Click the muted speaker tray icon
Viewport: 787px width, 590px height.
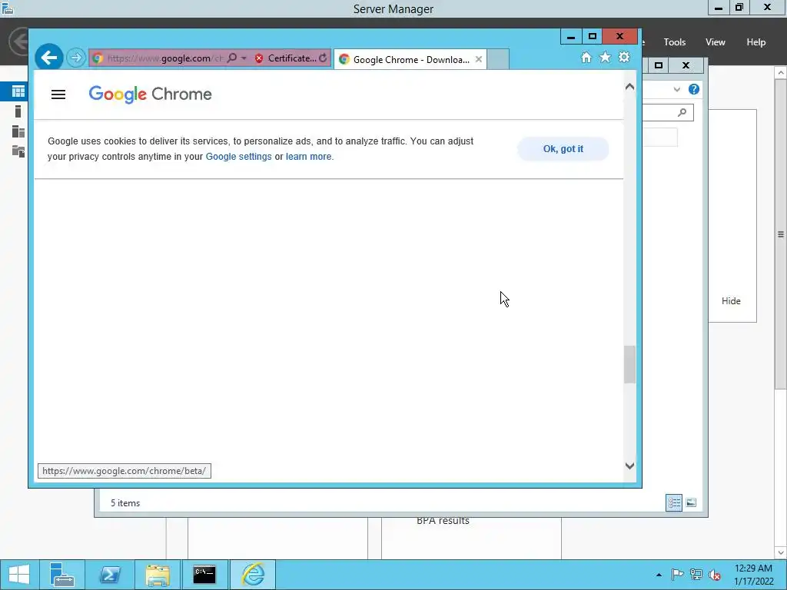(x=715, y=575)
